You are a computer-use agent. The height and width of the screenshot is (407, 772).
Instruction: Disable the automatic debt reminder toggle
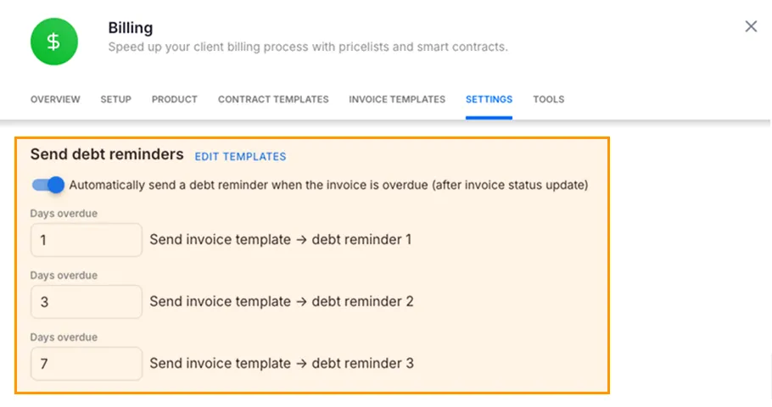pos(48,185)
